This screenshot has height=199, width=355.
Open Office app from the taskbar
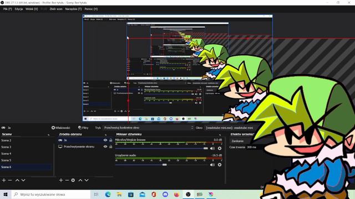click(154, 194)
